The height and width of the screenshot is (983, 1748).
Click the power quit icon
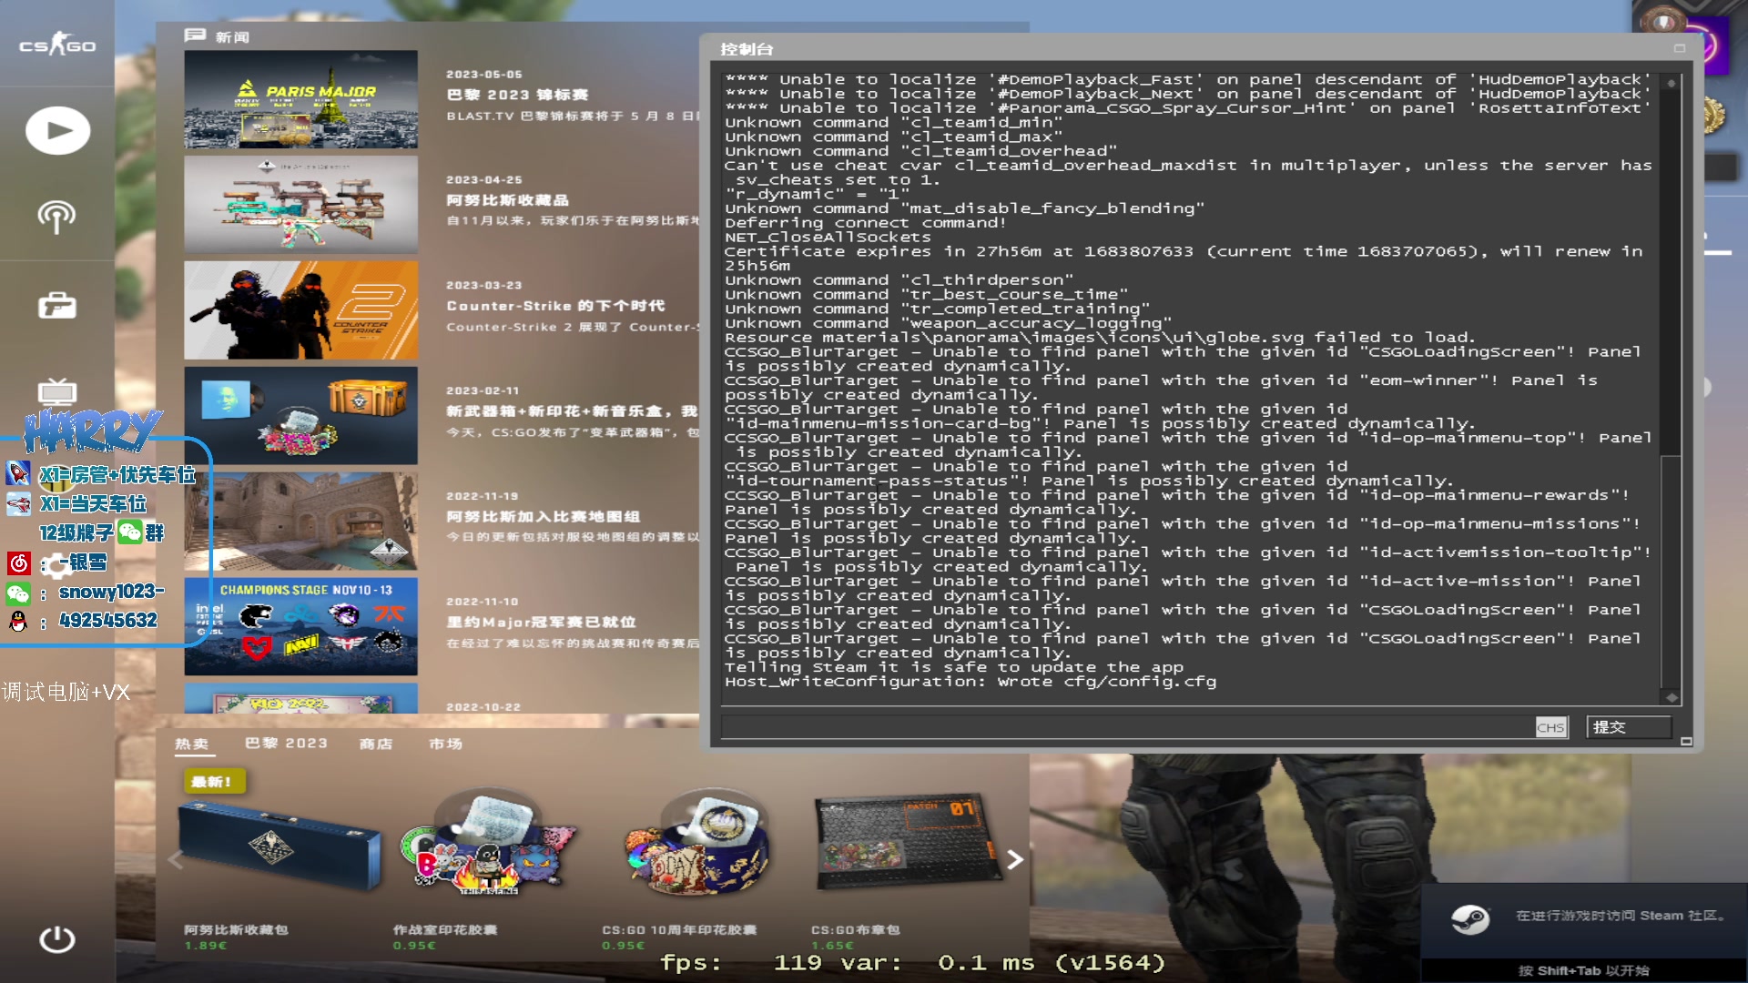pos(56,938)
